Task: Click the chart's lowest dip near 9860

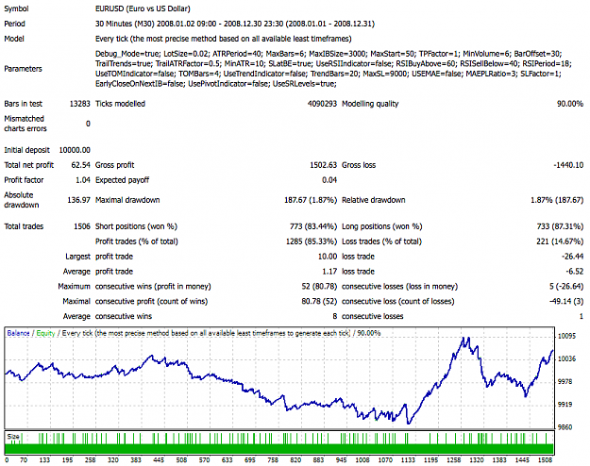Action: coord(409,424)
